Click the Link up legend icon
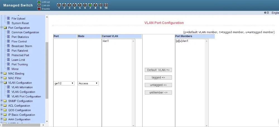Viewport: 279px width, 127px height. point(39,2)
